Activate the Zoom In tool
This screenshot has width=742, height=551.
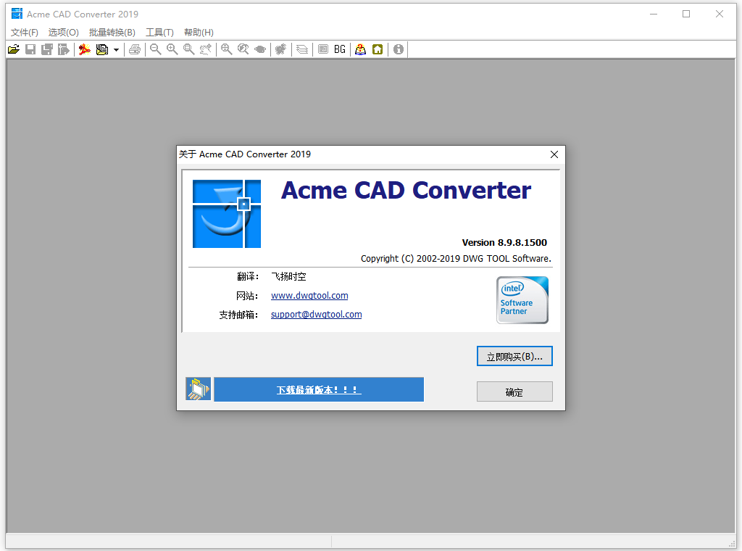point(172,49)
